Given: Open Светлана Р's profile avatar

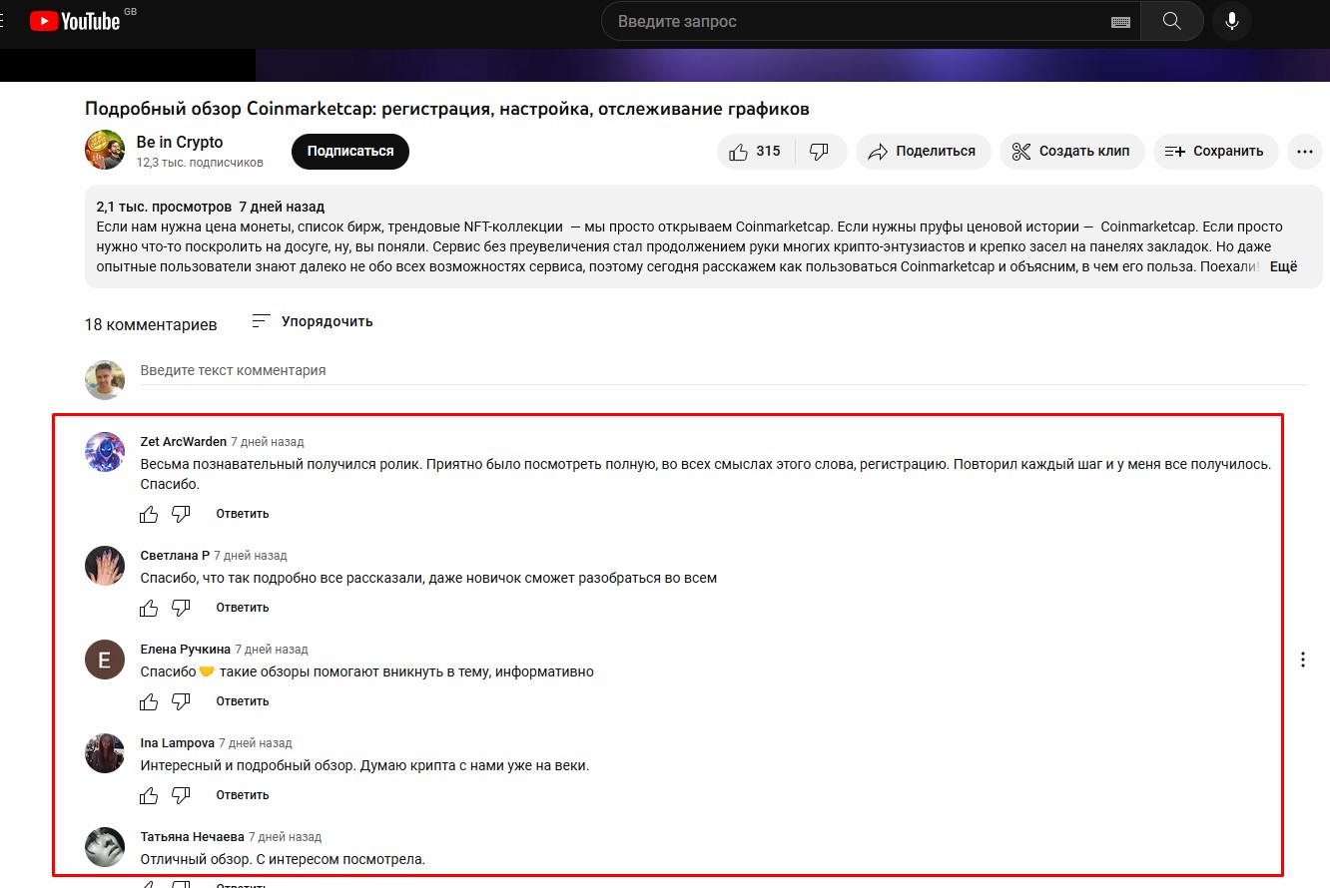Looking at the screenshot, I should pyautogui.click(x=105, y=566).
